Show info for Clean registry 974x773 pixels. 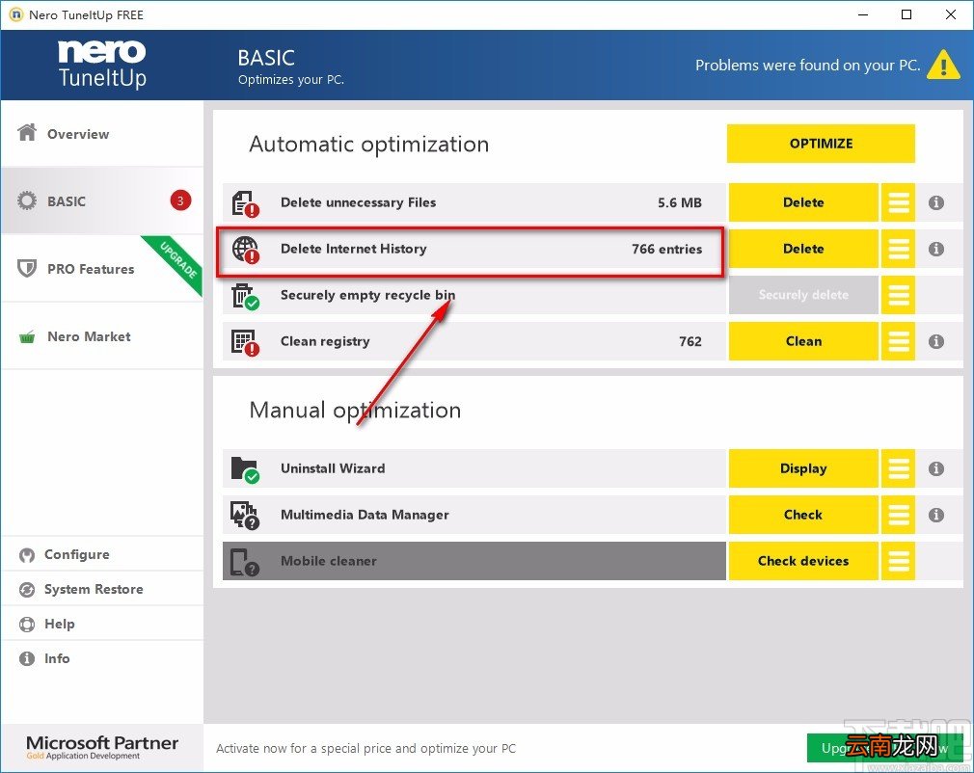pyautogui.click(x=936, y=341)
